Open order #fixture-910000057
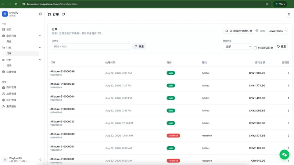 click(x=62, y=146)
